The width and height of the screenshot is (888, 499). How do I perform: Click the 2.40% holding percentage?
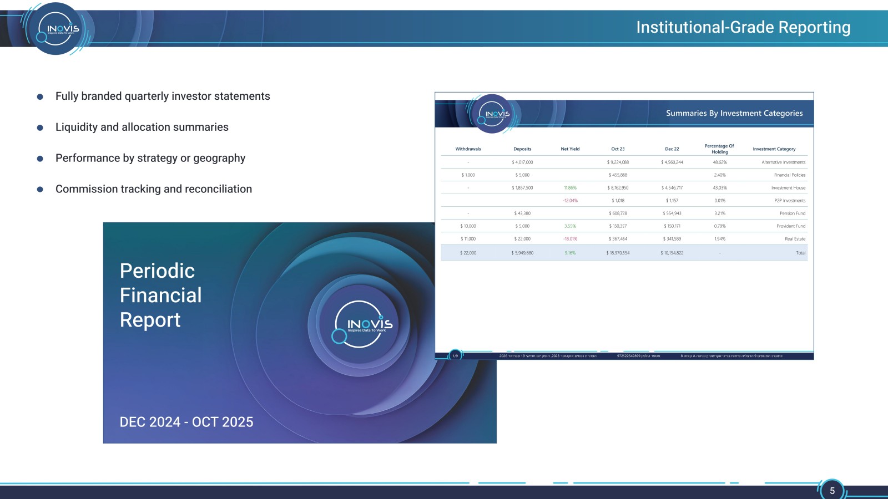tap(720, 175)
